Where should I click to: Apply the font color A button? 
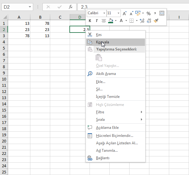pyautogui.click(x=121, y=21)
